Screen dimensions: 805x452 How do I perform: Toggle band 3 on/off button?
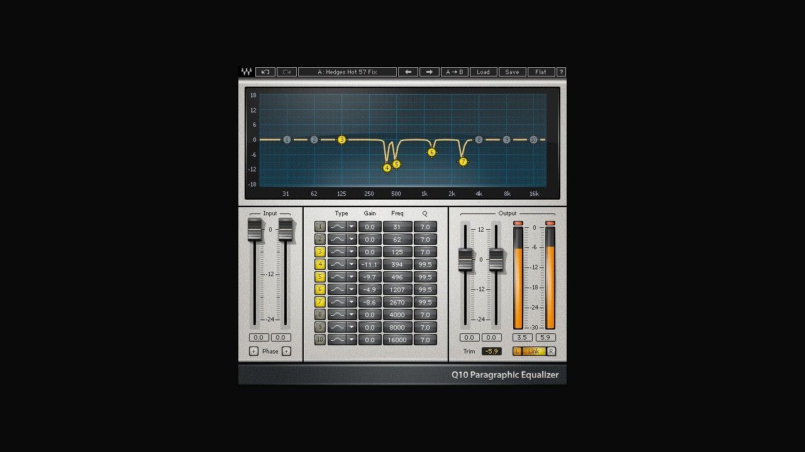tap(319, 252)
